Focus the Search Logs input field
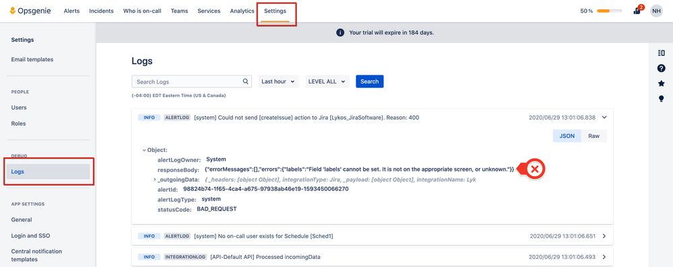The height and width of the screenshot is (267, 673). tap(191, 81)
